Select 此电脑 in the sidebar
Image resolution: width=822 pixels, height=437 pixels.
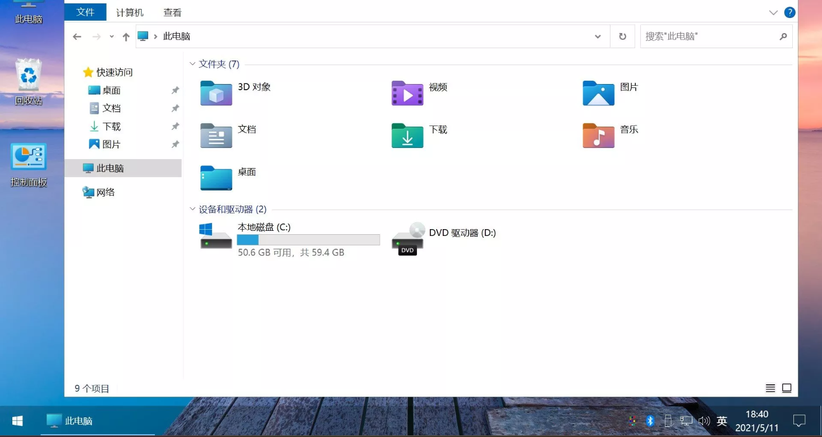pyautogui.click(x=123, y=168)
